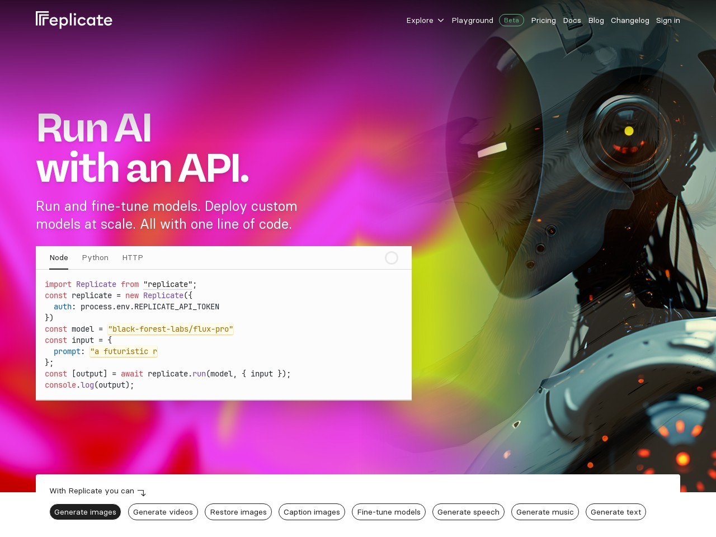The width and height of the screenshot is (716, 537).
Task: Choose the Generate speech option
Action: click(468, 512)
